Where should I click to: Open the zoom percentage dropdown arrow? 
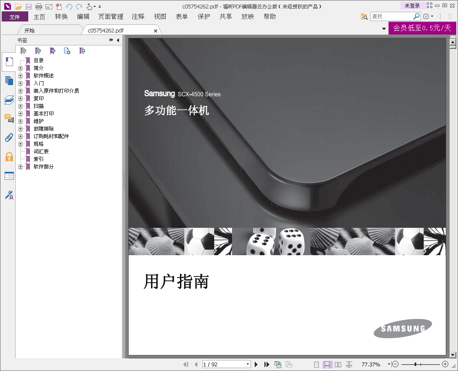coord(389,364)
